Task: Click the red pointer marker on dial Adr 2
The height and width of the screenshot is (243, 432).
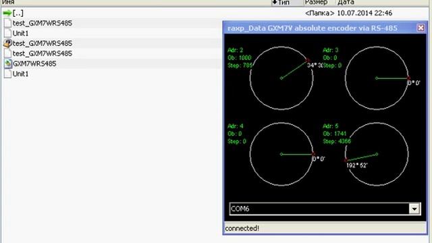Action: [x=308, y=60]
